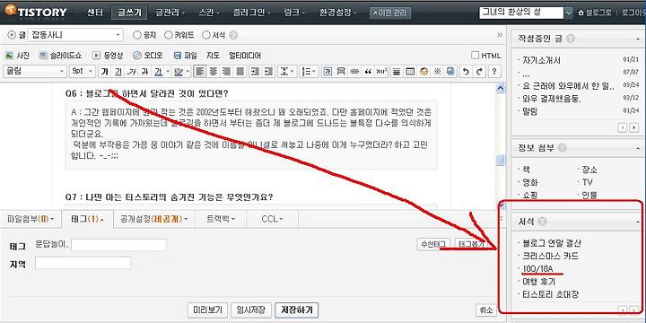
Task: Open editor help question mark
Action: pos(494,71)
